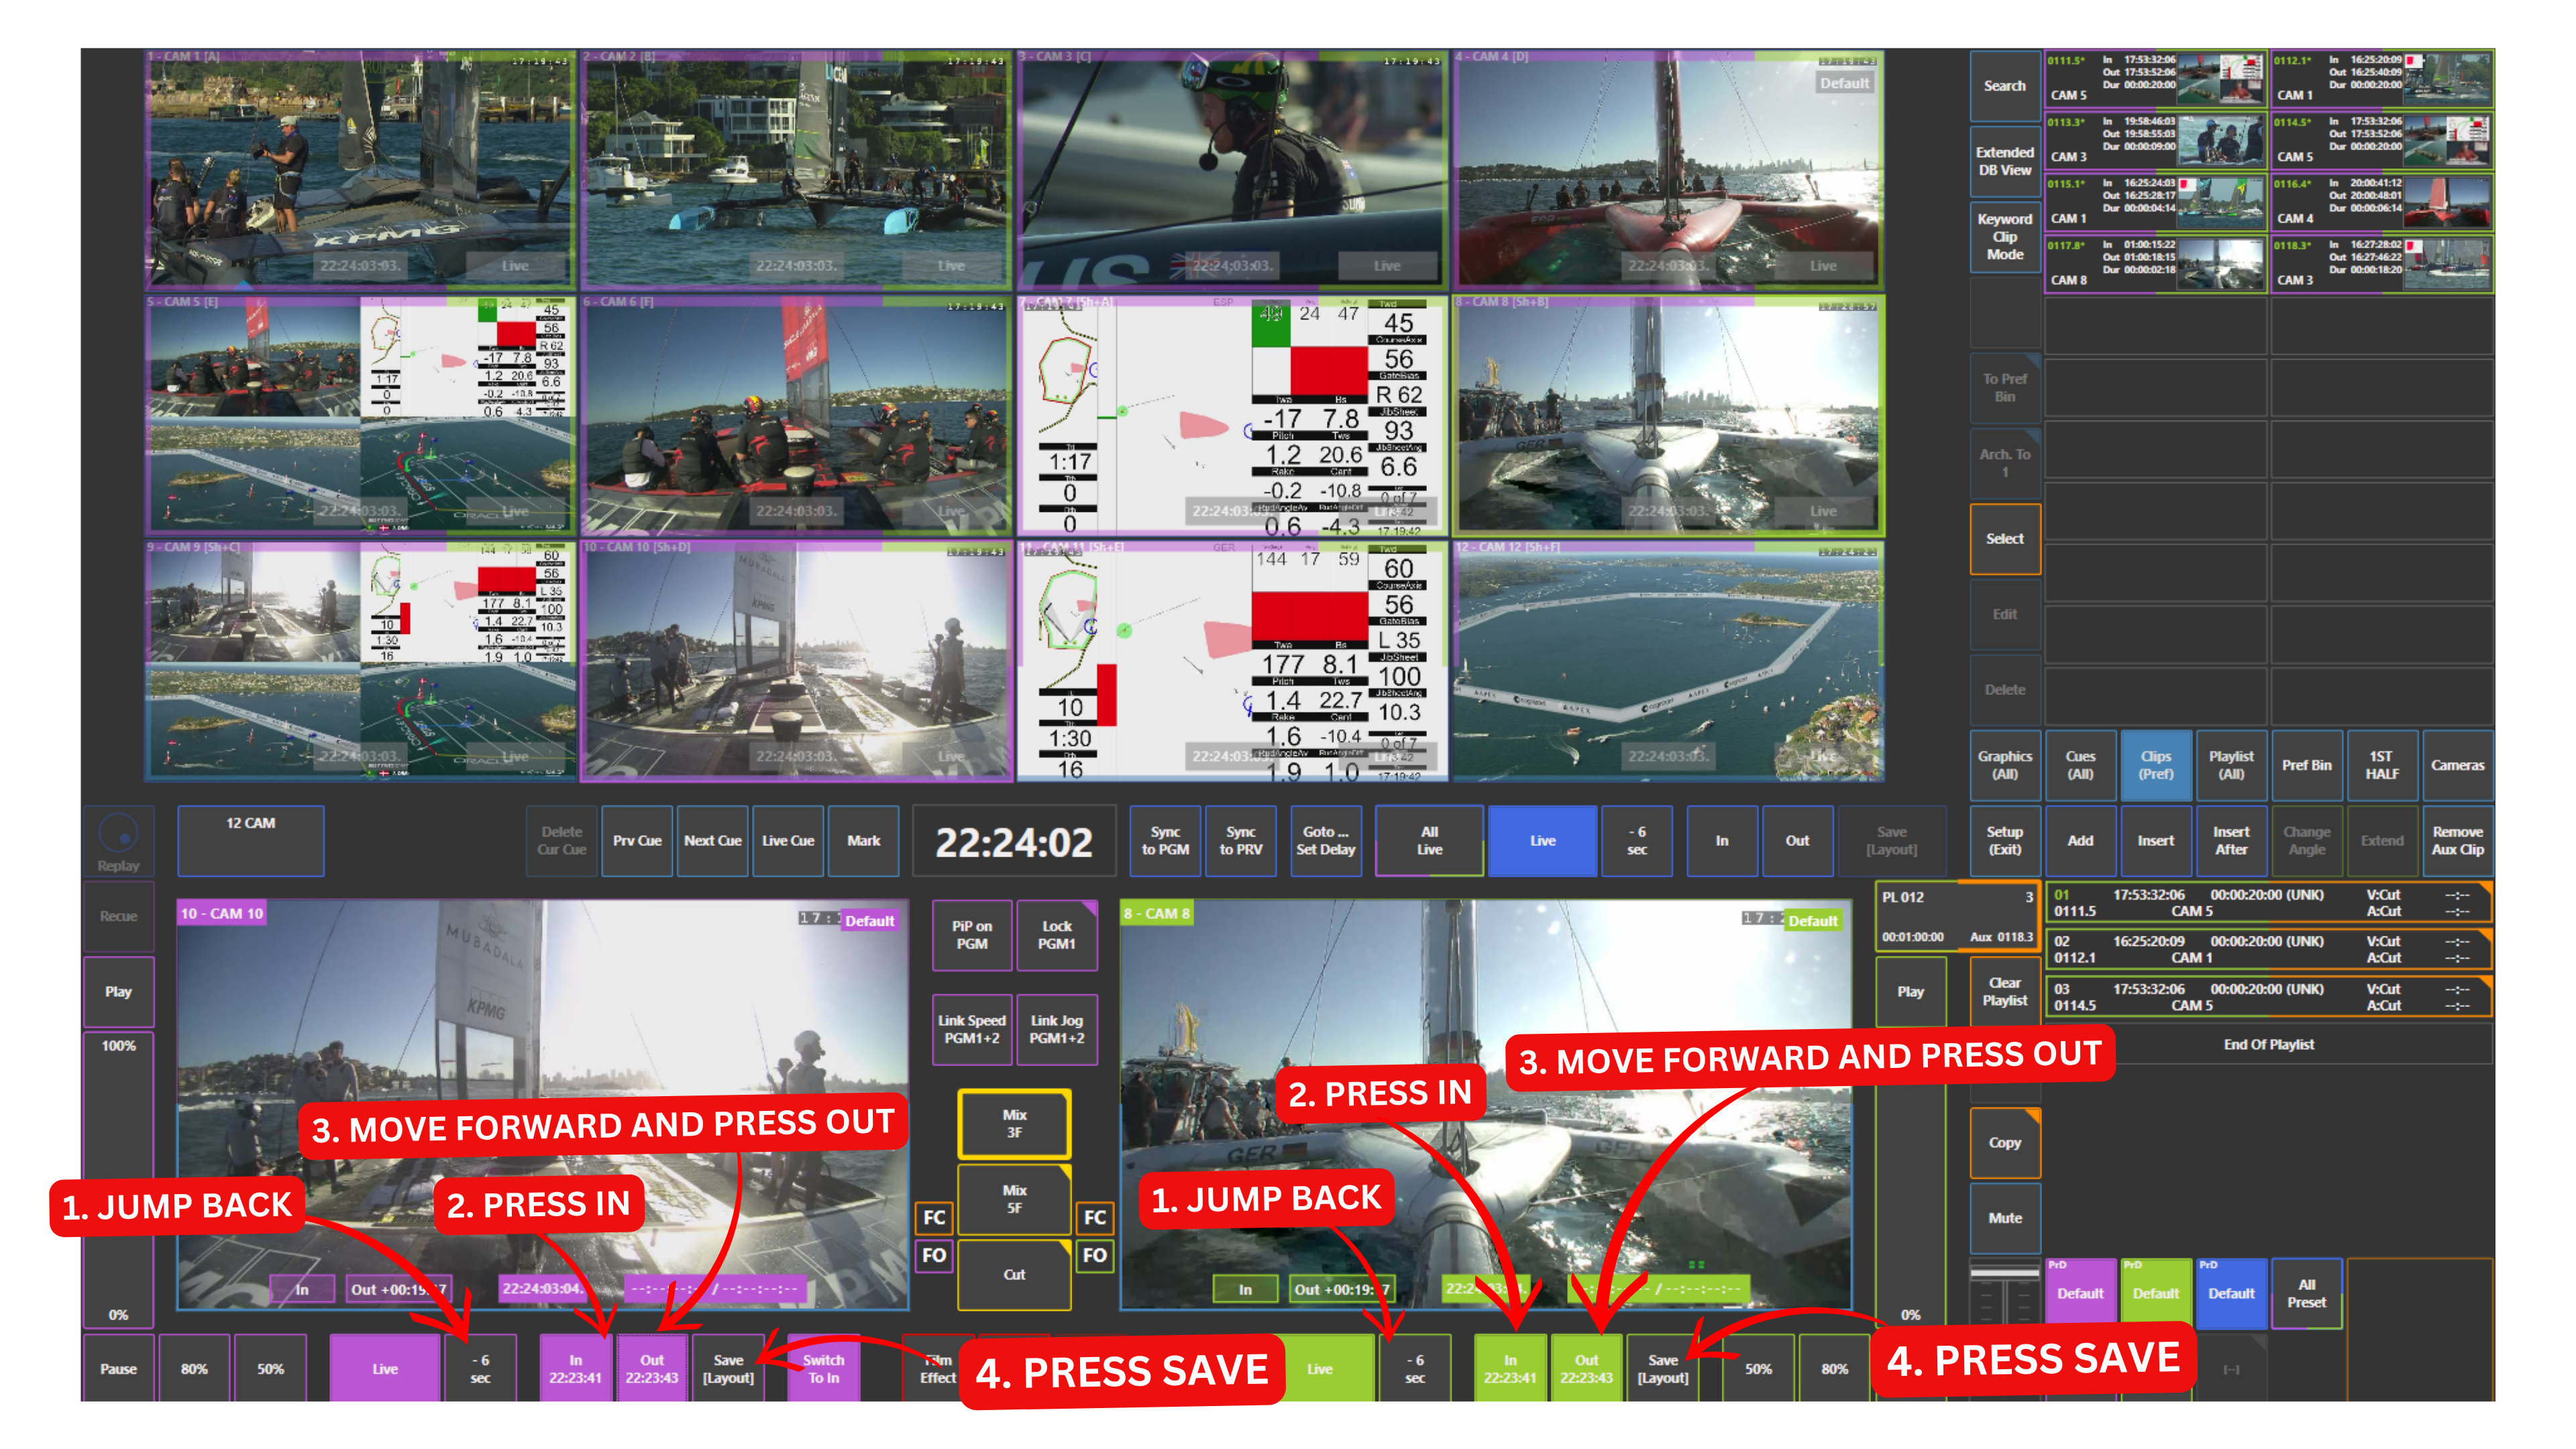Open the Pref Bin tab
2576x1449 pixels.
pos(2306,765)
